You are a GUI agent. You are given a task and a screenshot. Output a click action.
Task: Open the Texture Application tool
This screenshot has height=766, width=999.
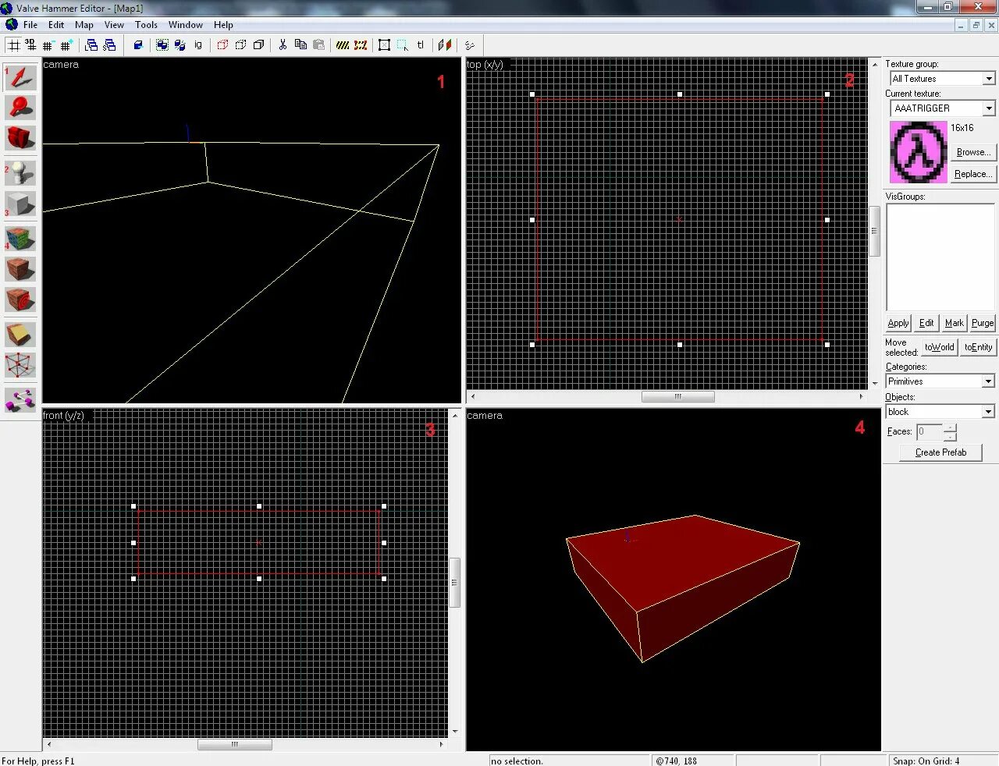[20, 238]
